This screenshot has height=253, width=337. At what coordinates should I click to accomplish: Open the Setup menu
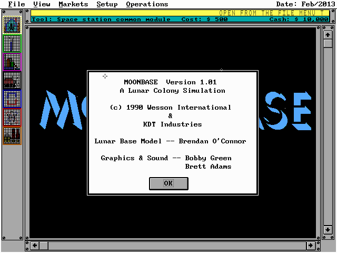click(x=107, y=4)
